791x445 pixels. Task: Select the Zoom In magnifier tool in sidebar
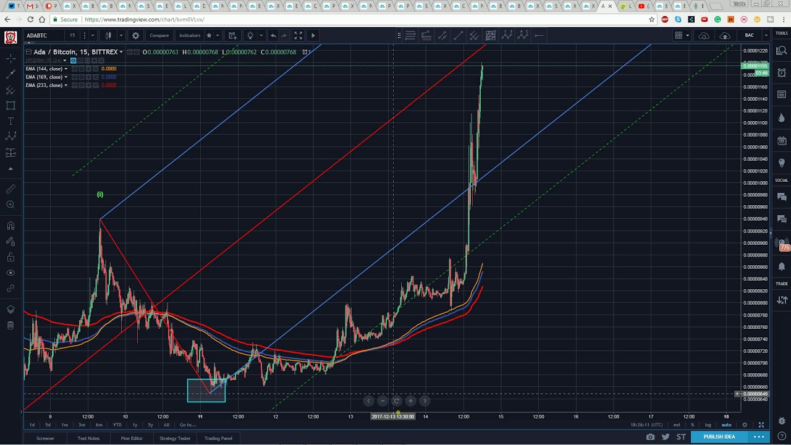[x=11, y=205]
